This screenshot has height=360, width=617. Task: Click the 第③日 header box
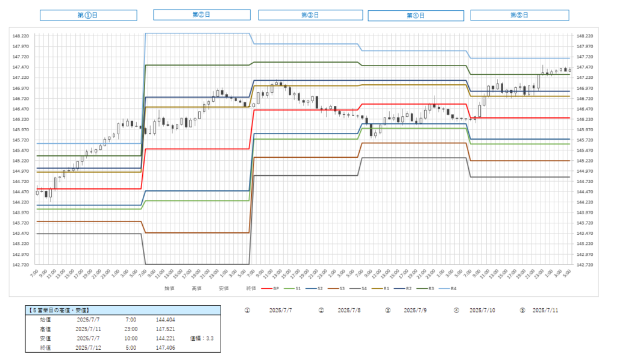311,15
